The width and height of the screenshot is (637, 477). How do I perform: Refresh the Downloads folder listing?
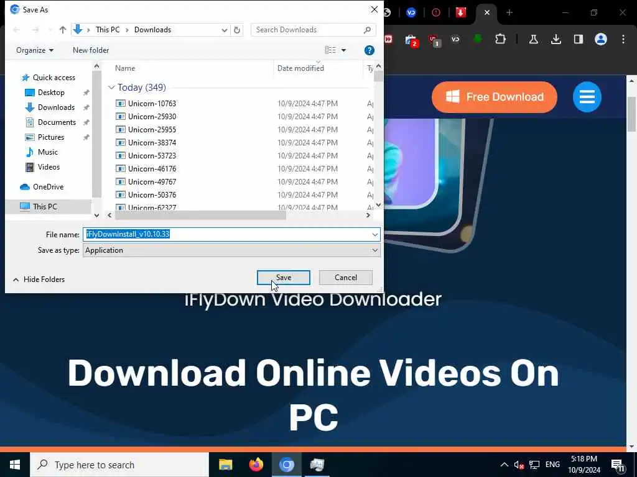point(237,30)
